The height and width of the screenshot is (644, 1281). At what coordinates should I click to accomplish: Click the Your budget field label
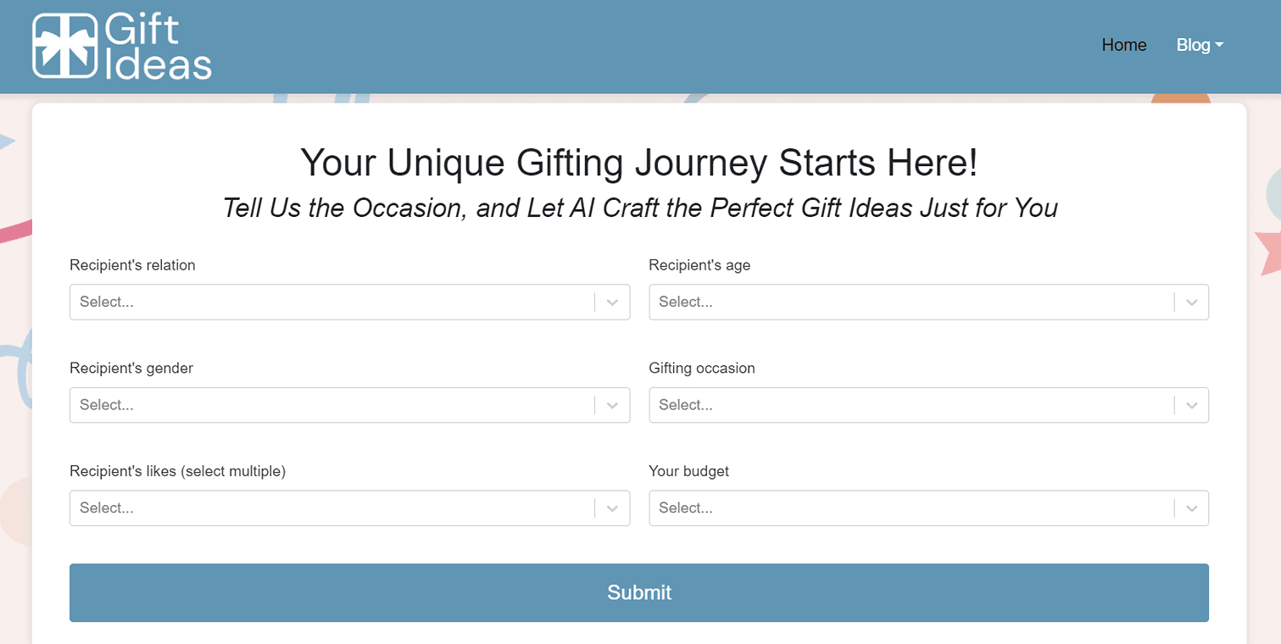(688, 471)
